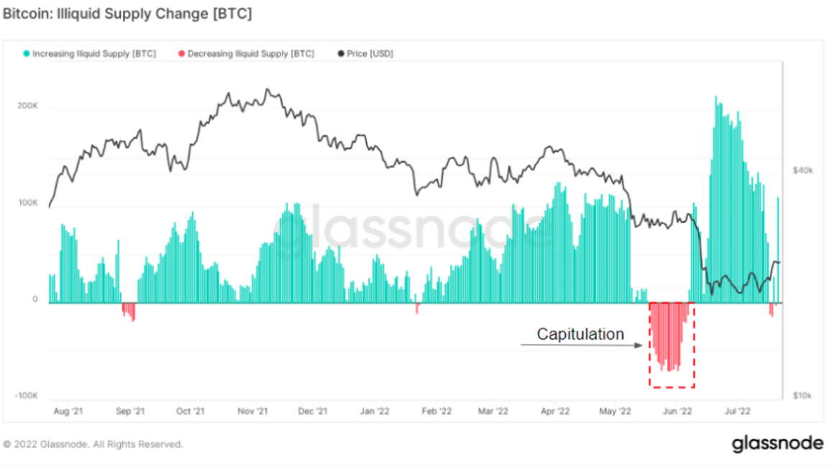The image size is (837, 466).
Task: Hide the Decreasing Illiquid Supply [BTC] series label
Action: tap(250, 54)
